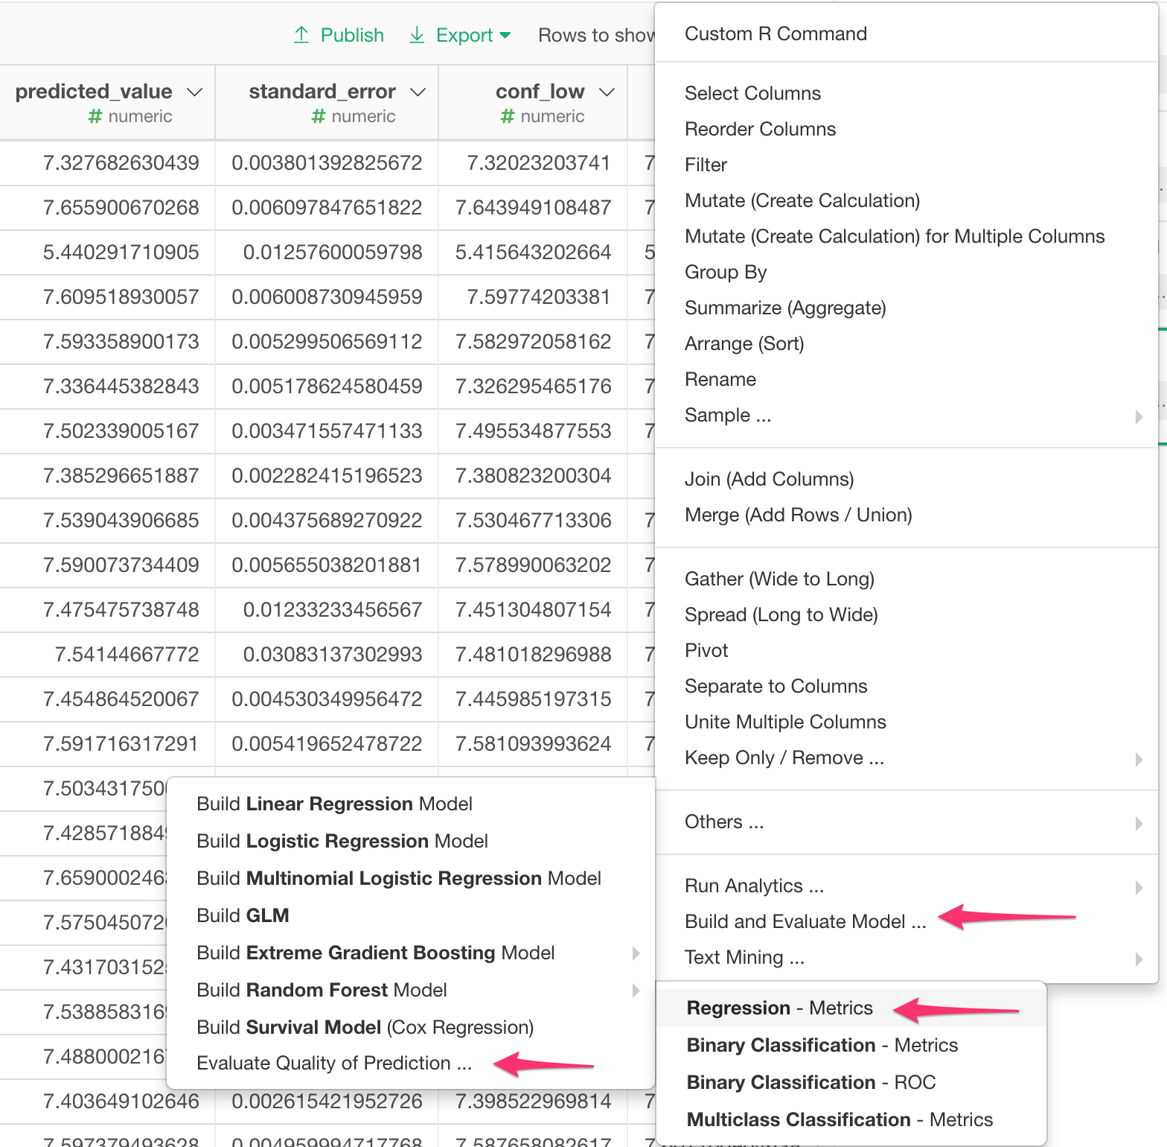Select Spread (Long to Wide)

(781, 614)
